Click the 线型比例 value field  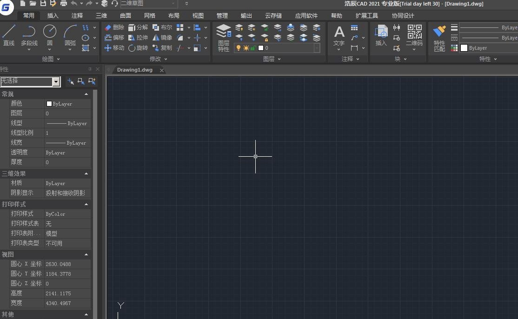(68, 133)
